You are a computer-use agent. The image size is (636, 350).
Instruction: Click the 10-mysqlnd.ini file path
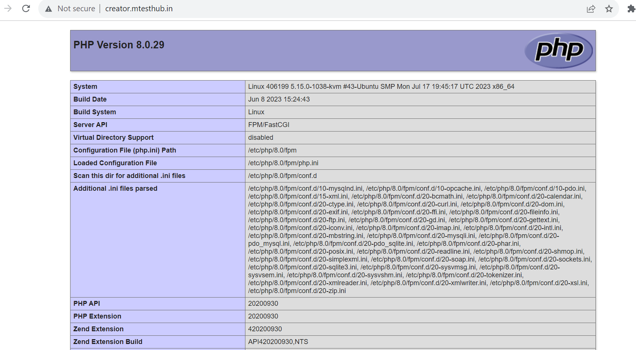[305, 188]
